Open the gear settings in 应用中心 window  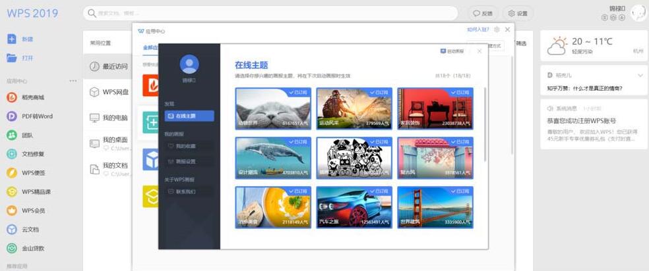click(x=497, y=30)
